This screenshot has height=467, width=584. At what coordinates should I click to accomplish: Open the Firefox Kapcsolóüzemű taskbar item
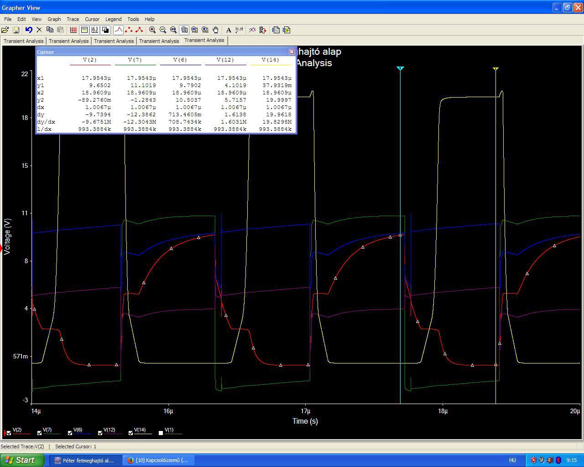(158, 460)
